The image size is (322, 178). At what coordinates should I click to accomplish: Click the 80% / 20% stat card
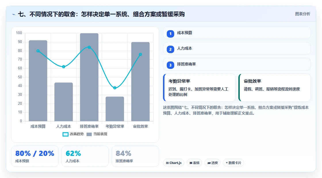click(35, 156)
